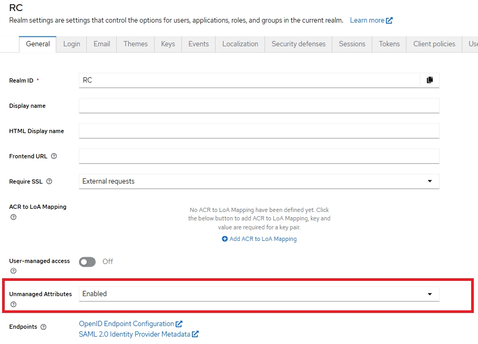This screenshot has width=478, height=344.
Task: Switch to the Login tab
Action: click(72, 44)
